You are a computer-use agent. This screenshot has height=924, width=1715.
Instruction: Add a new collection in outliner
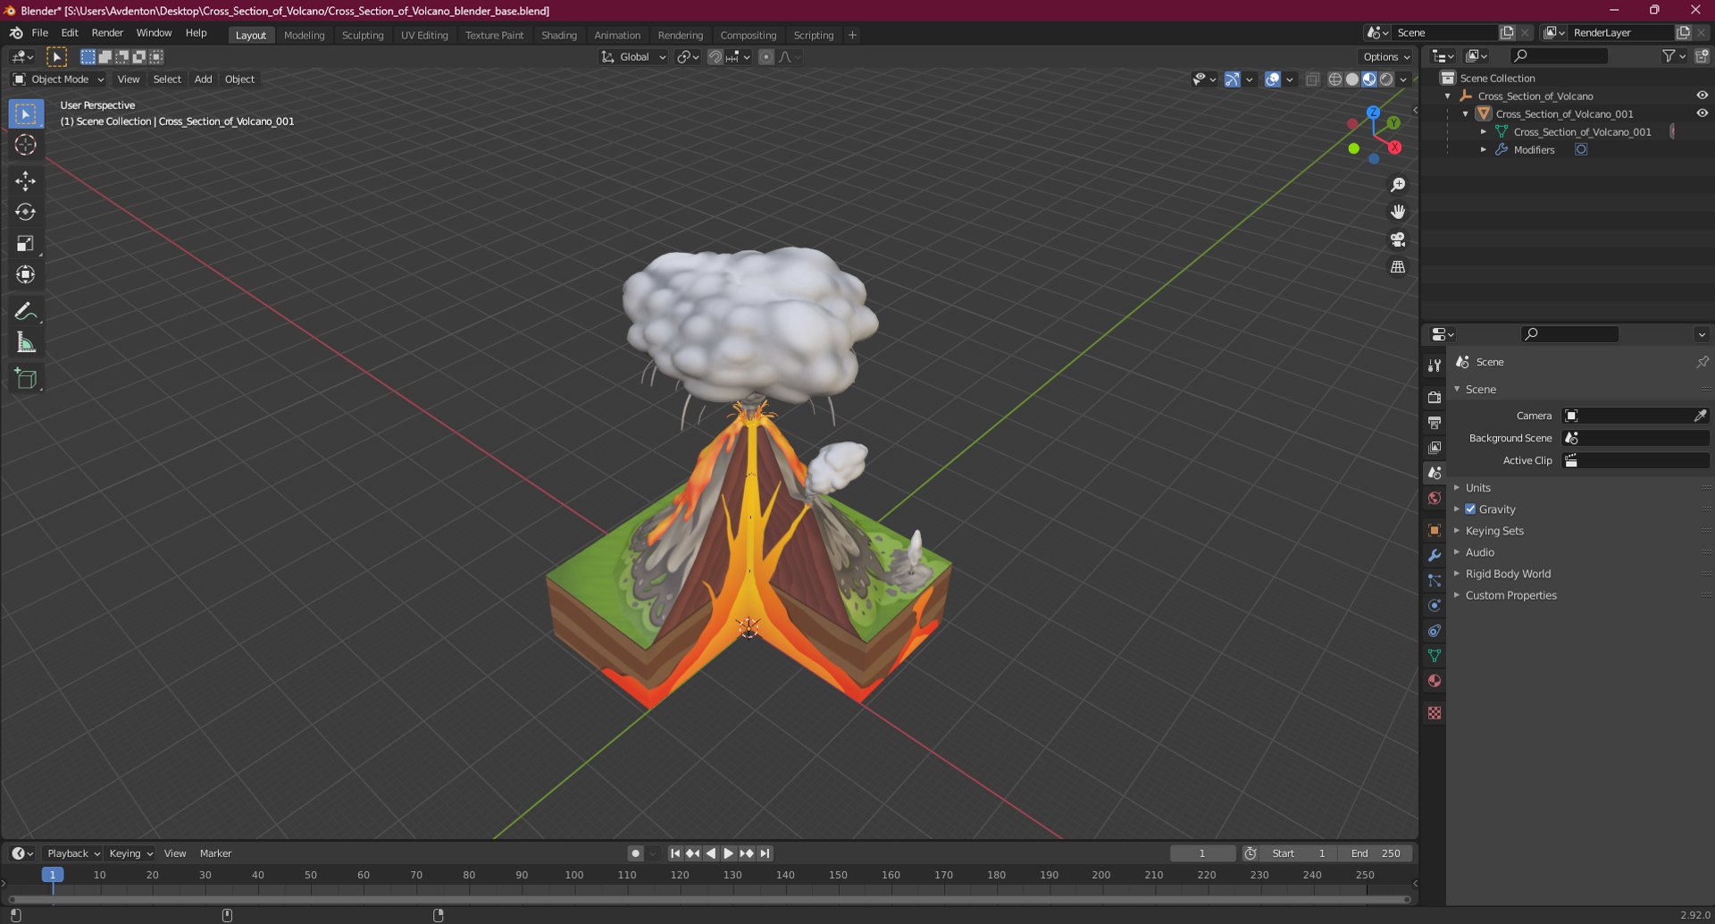point(1702,56)
